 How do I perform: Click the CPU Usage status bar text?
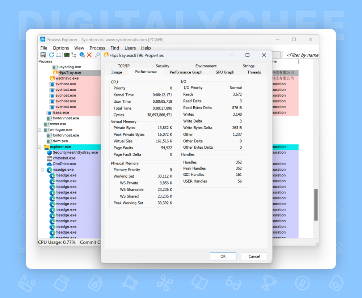57,242
